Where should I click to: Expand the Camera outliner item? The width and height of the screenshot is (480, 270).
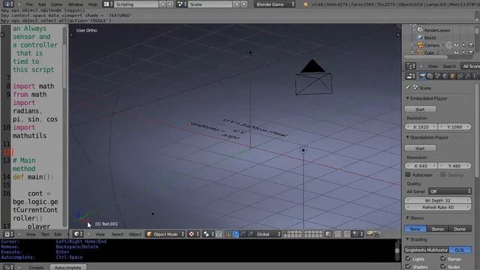(x=412, y=45)
